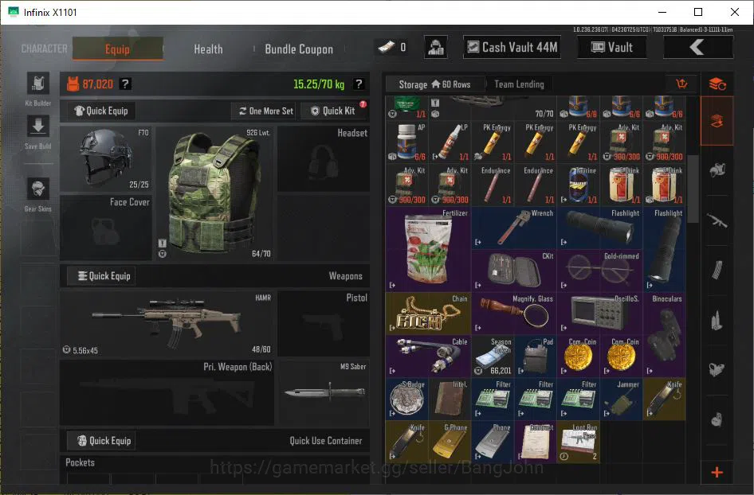Select the helmet gear category filter

717,170
